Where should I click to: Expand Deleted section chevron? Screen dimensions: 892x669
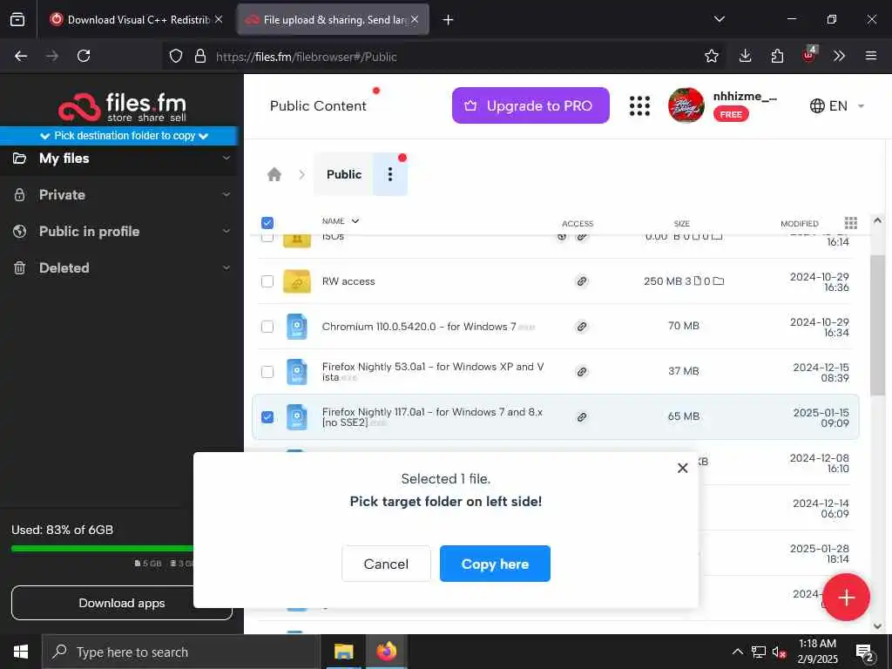[226, 267]
